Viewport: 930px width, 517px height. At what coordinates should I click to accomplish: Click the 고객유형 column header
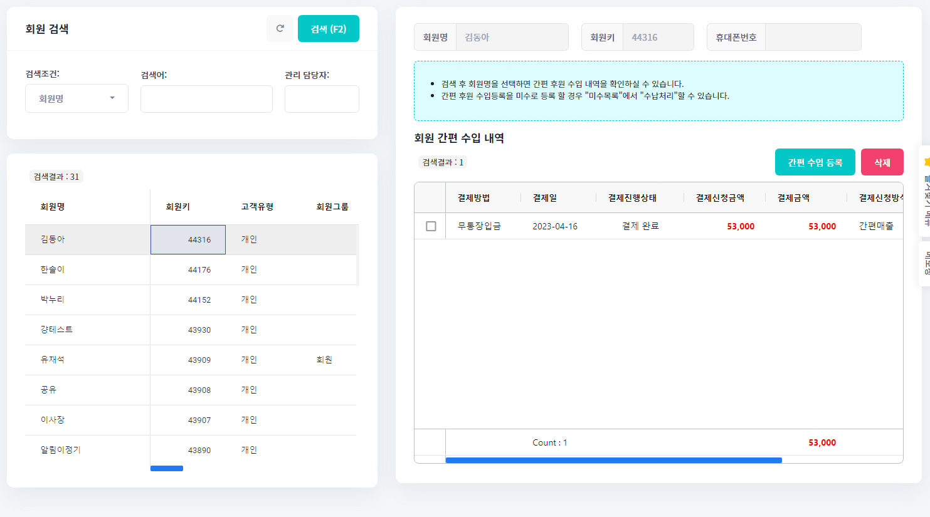[x=257, y=207]
